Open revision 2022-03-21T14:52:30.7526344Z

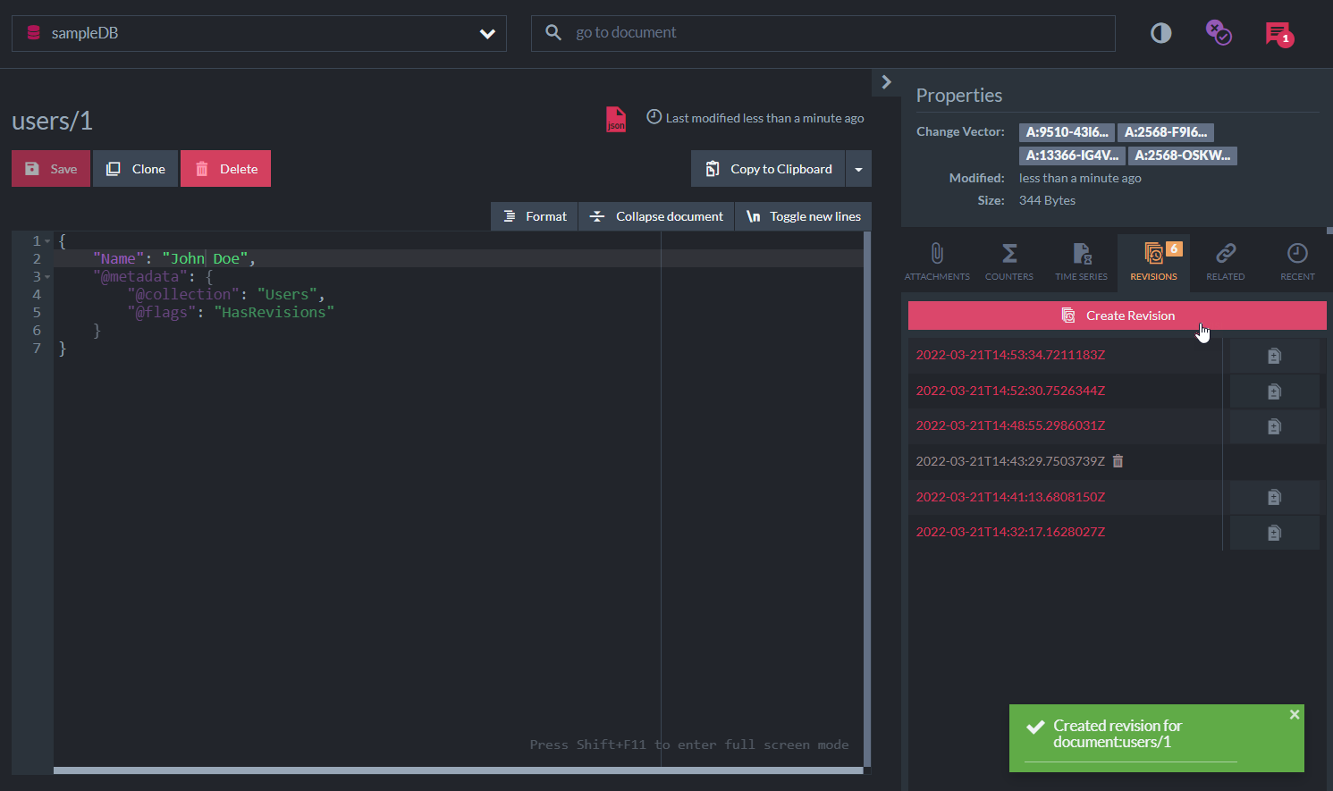[x=1010, y=391]
